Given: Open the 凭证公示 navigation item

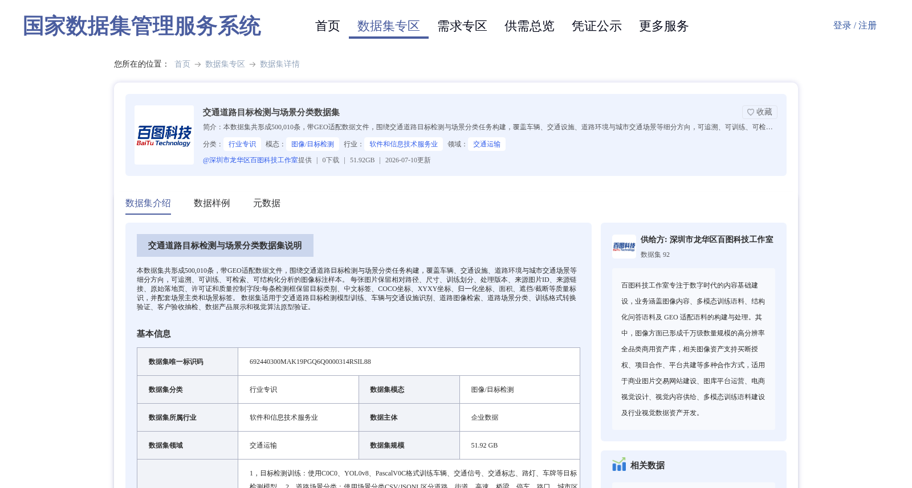Looking at the screenshot, I should click(597, 26).
